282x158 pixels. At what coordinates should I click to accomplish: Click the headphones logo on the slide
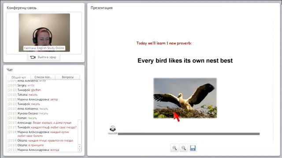[x=113, y=130]
